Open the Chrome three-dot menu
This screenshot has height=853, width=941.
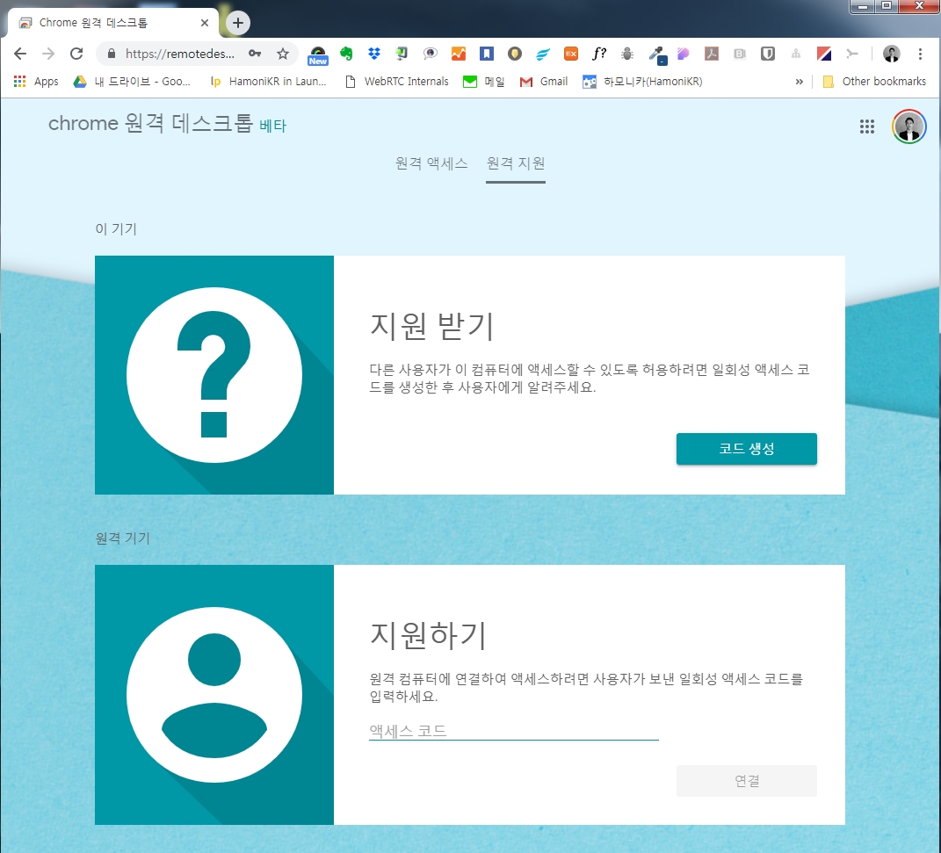(920, 54)
